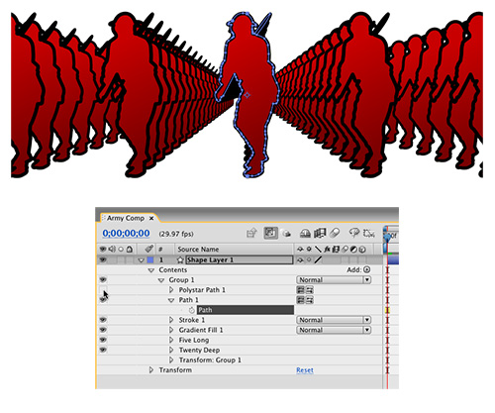Click the Brainstorm icon in timeline toolbar
495x413 pixels.
354,233
